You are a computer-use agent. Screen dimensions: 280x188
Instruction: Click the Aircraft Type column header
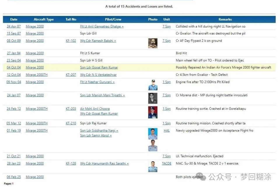point(44,20)
